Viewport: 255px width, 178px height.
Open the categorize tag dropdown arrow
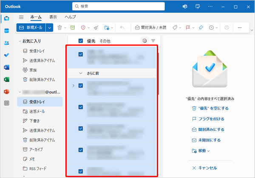tap(180, 28)
